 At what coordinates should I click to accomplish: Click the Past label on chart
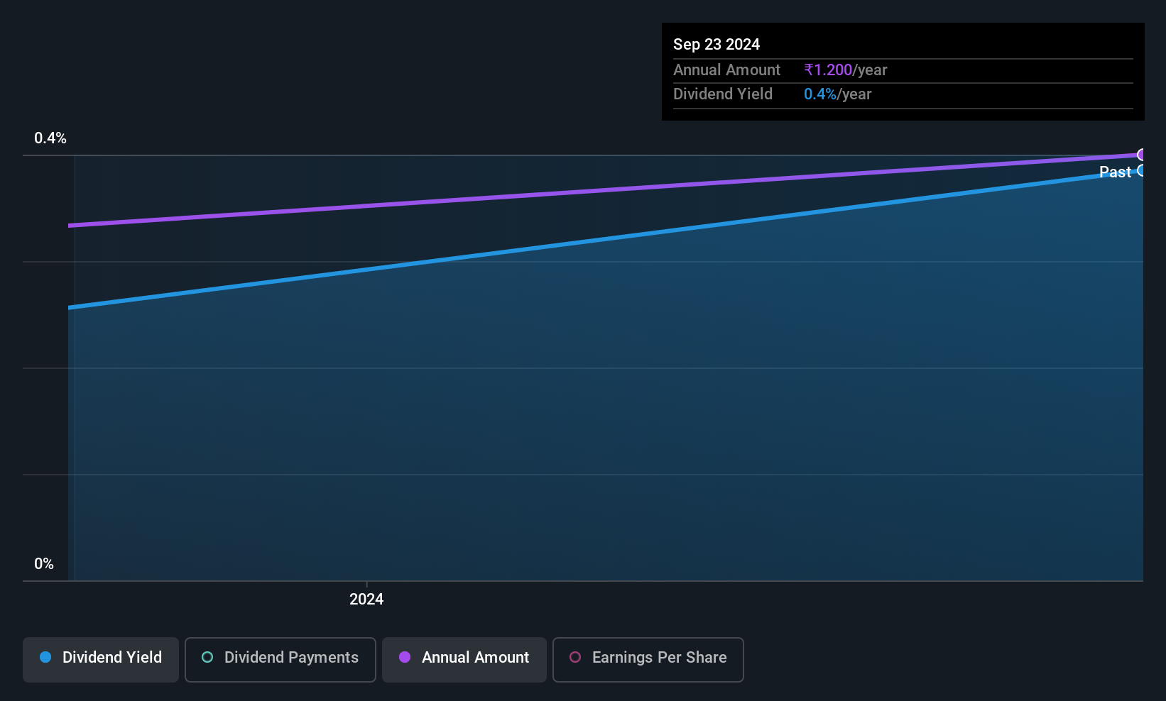click(x=1115, y=172)
